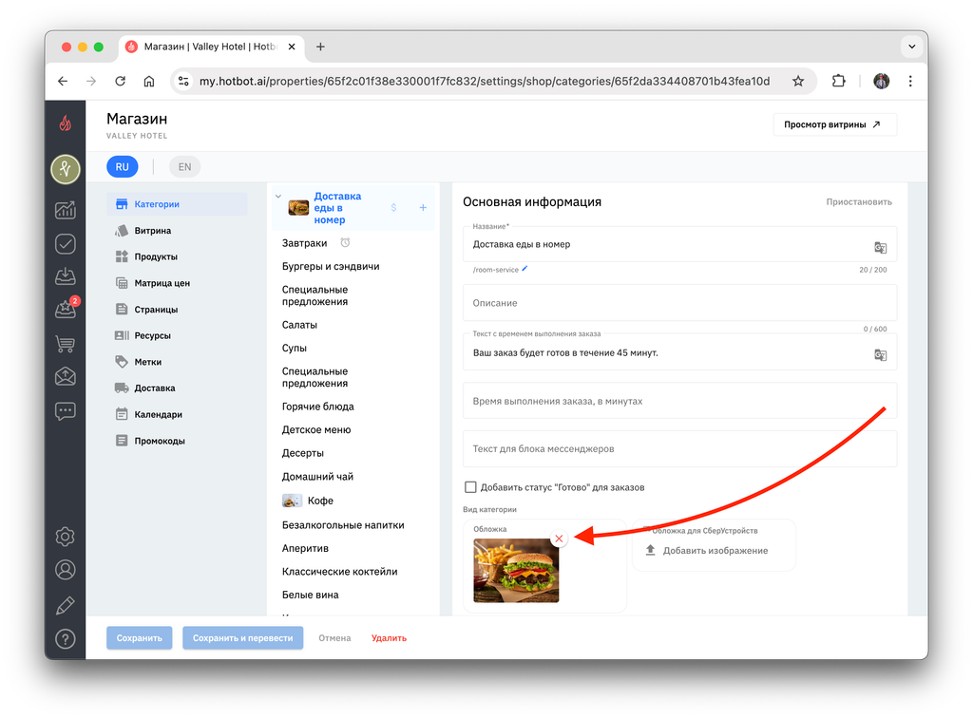Open the tab search dropdown arrow

tap(911, 47)
